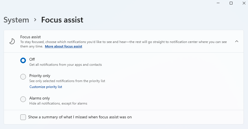Click the Focus assist page title
The width and height of the screenshot is (248, 129).
62,20
